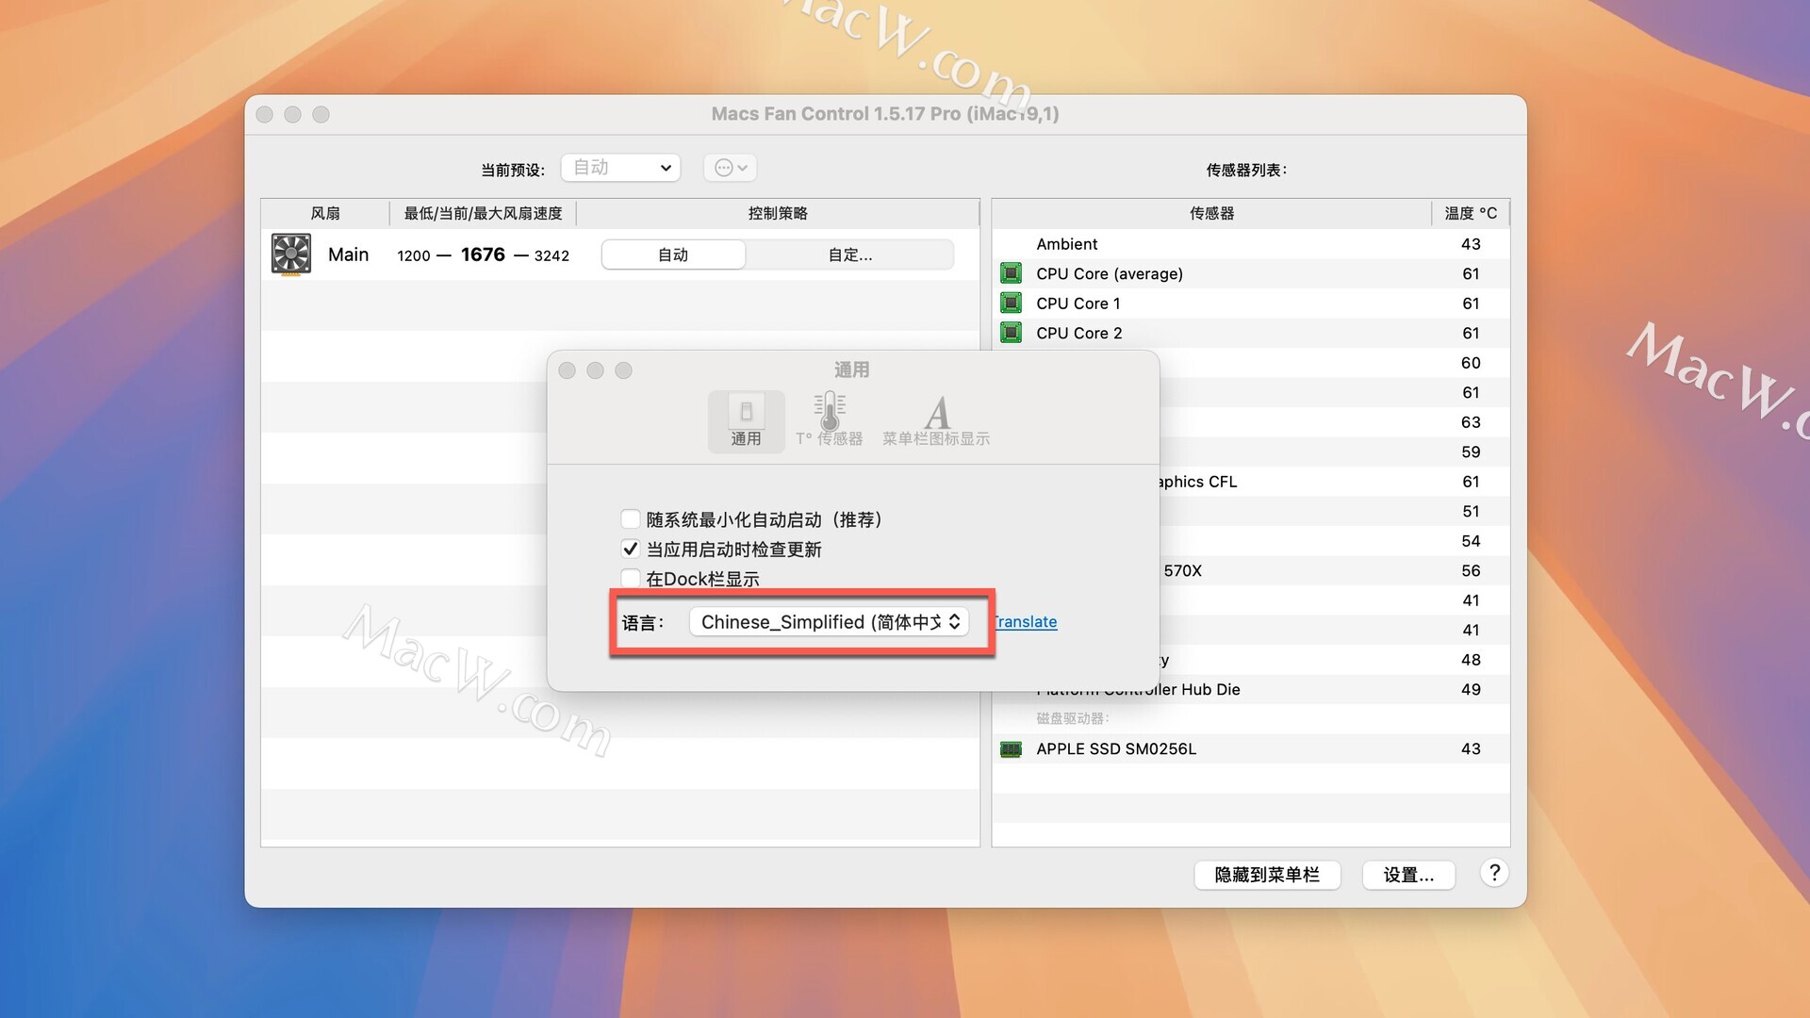1810x1018 pixels.
Task: Click the Translate link
Action: point(1025,622)
